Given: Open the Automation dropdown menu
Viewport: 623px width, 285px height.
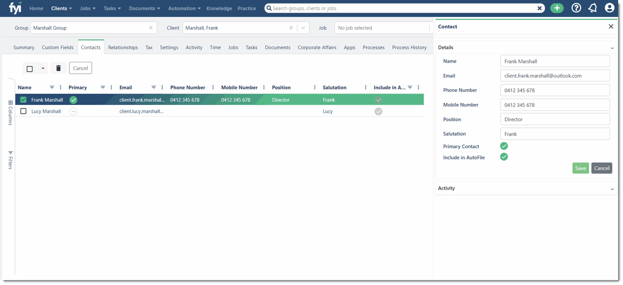Looking at the screenshot, I should pyautogui.click(x=185, y=8).
